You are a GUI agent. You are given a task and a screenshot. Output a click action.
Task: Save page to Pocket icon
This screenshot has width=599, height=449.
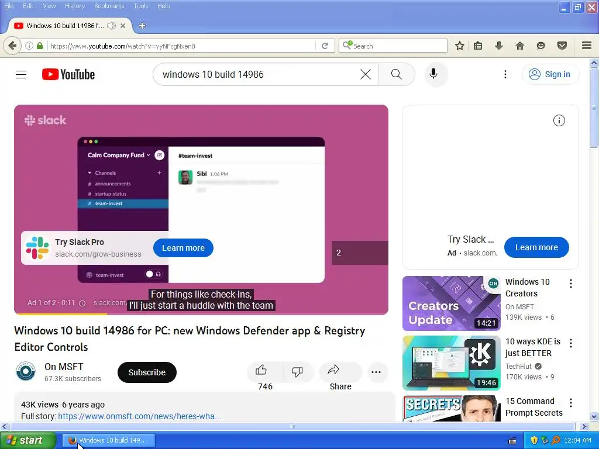click(562, 46)
